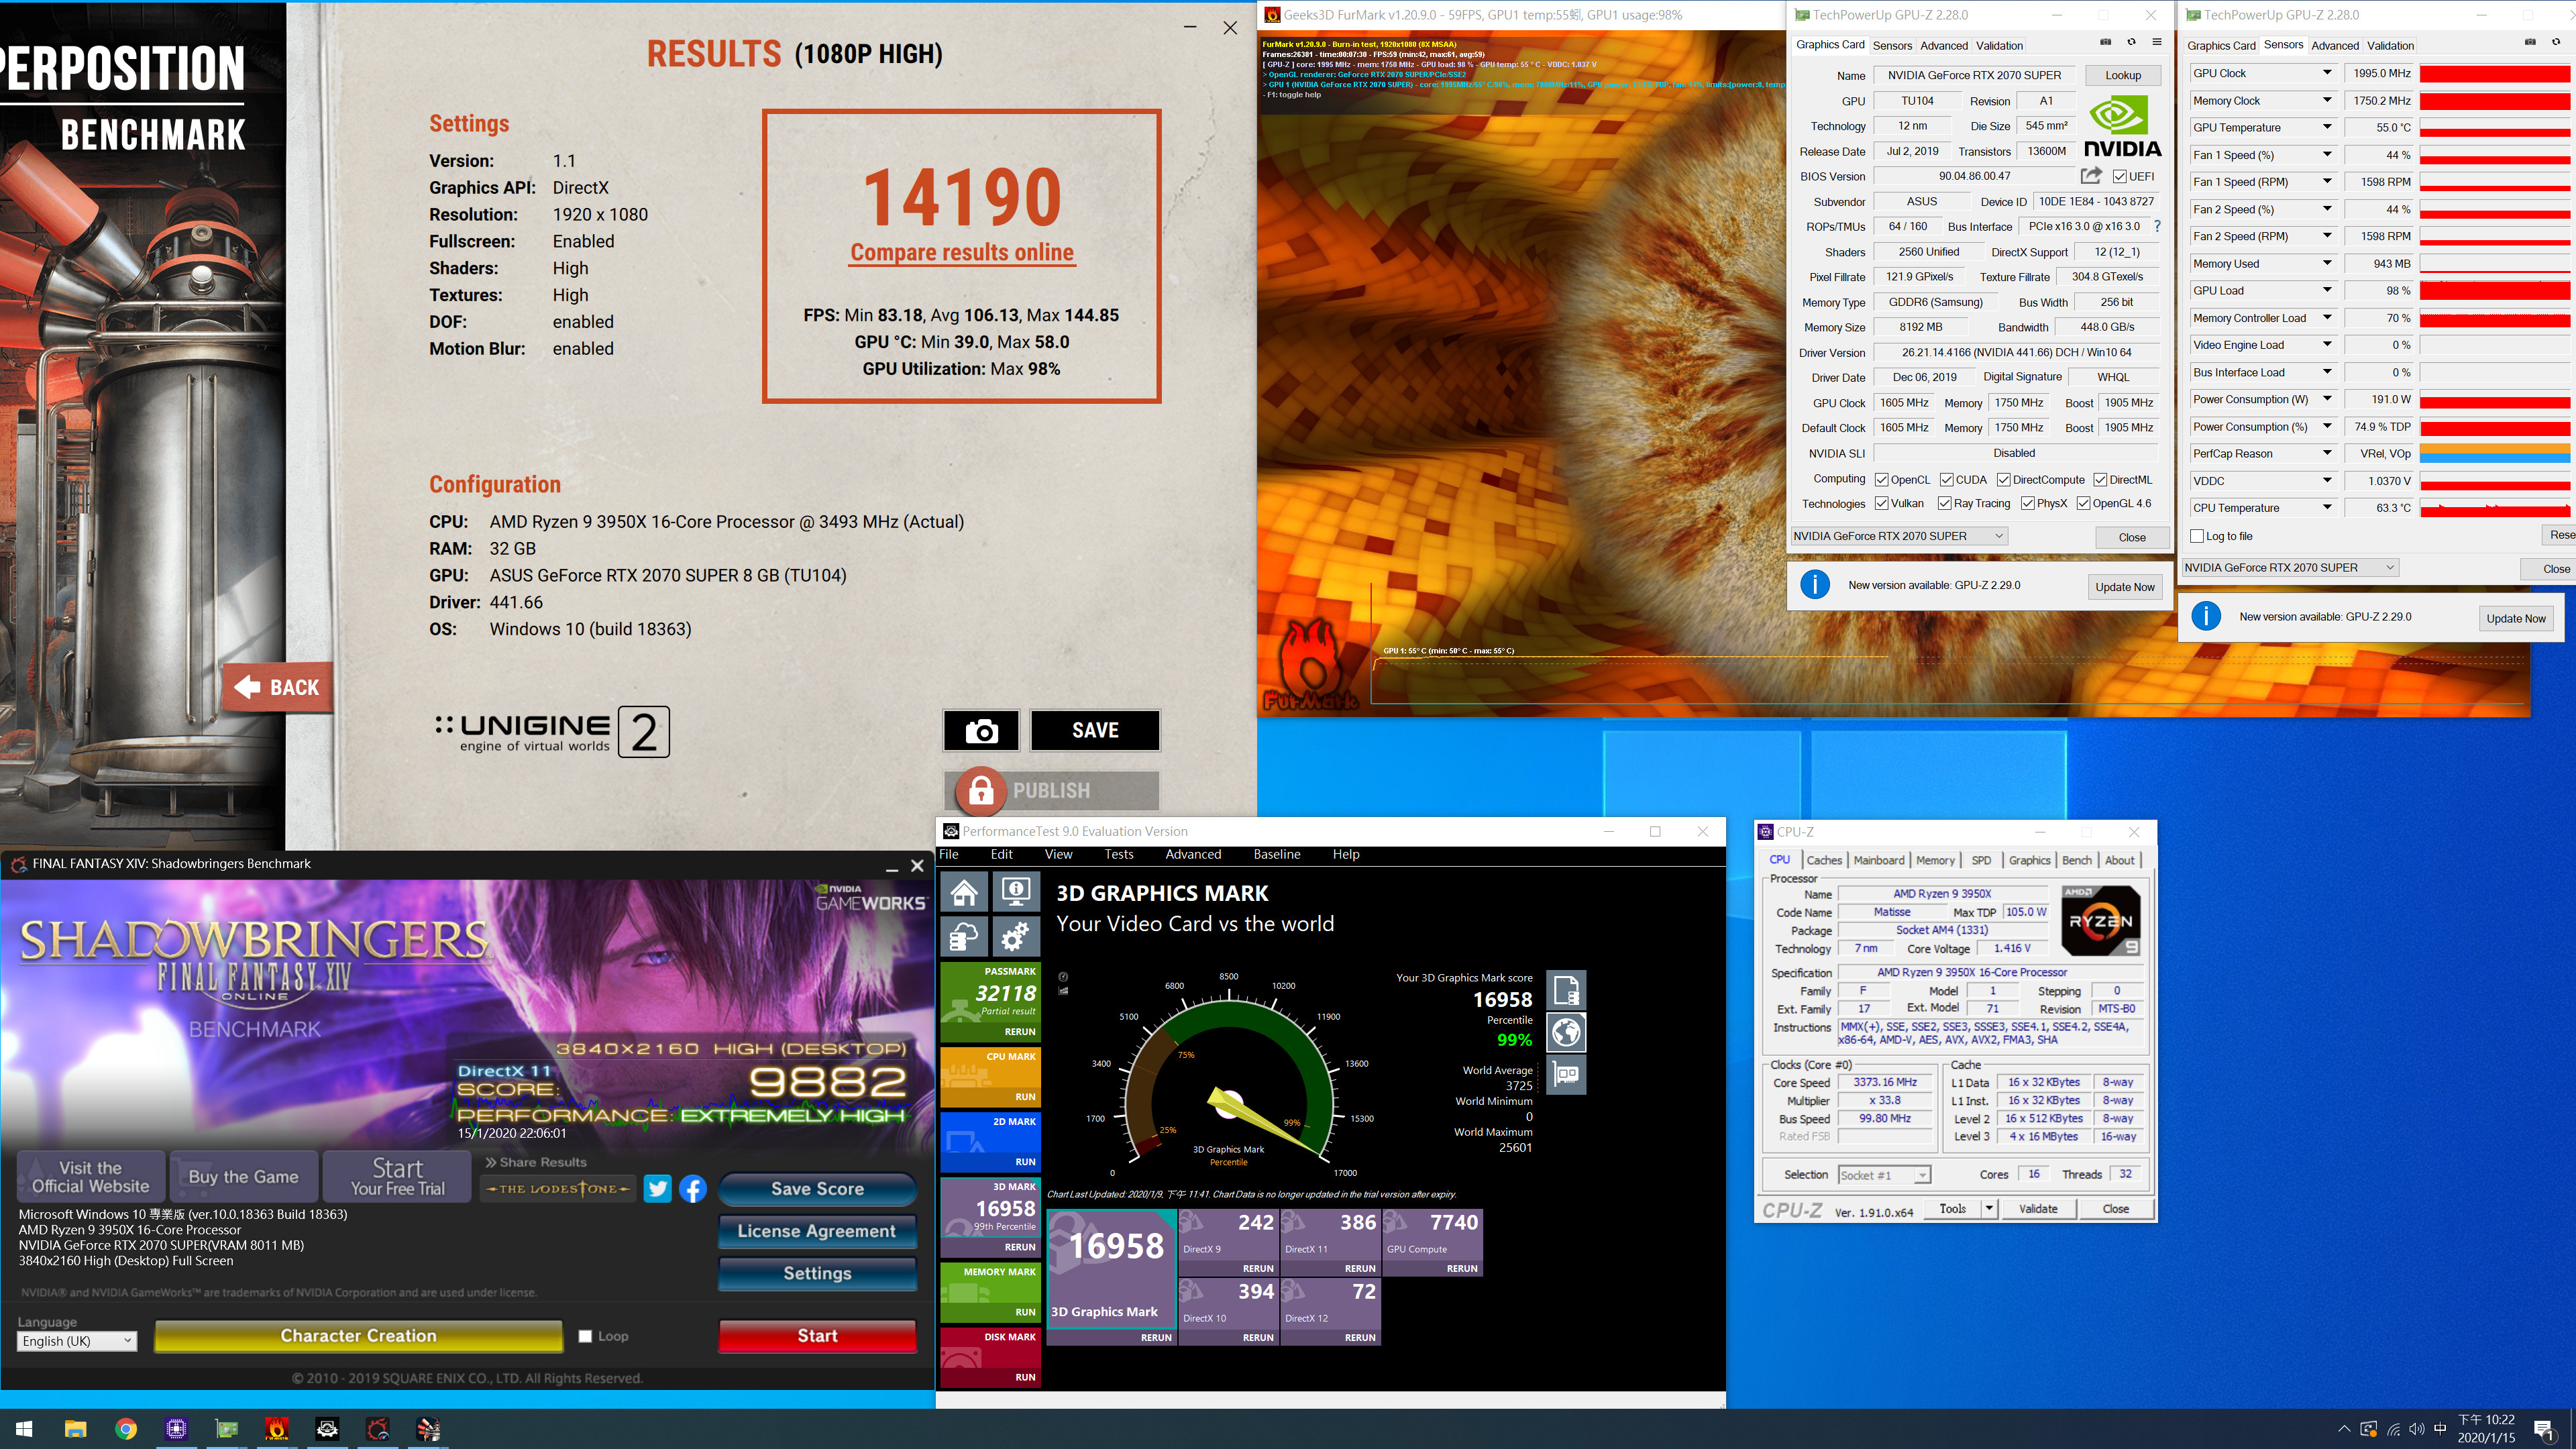Open PerformanceTest settings gears icon
2576x1449 pixels.
click(1016, 937)
